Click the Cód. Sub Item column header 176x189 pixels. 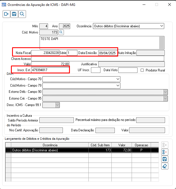coord(100,145)
